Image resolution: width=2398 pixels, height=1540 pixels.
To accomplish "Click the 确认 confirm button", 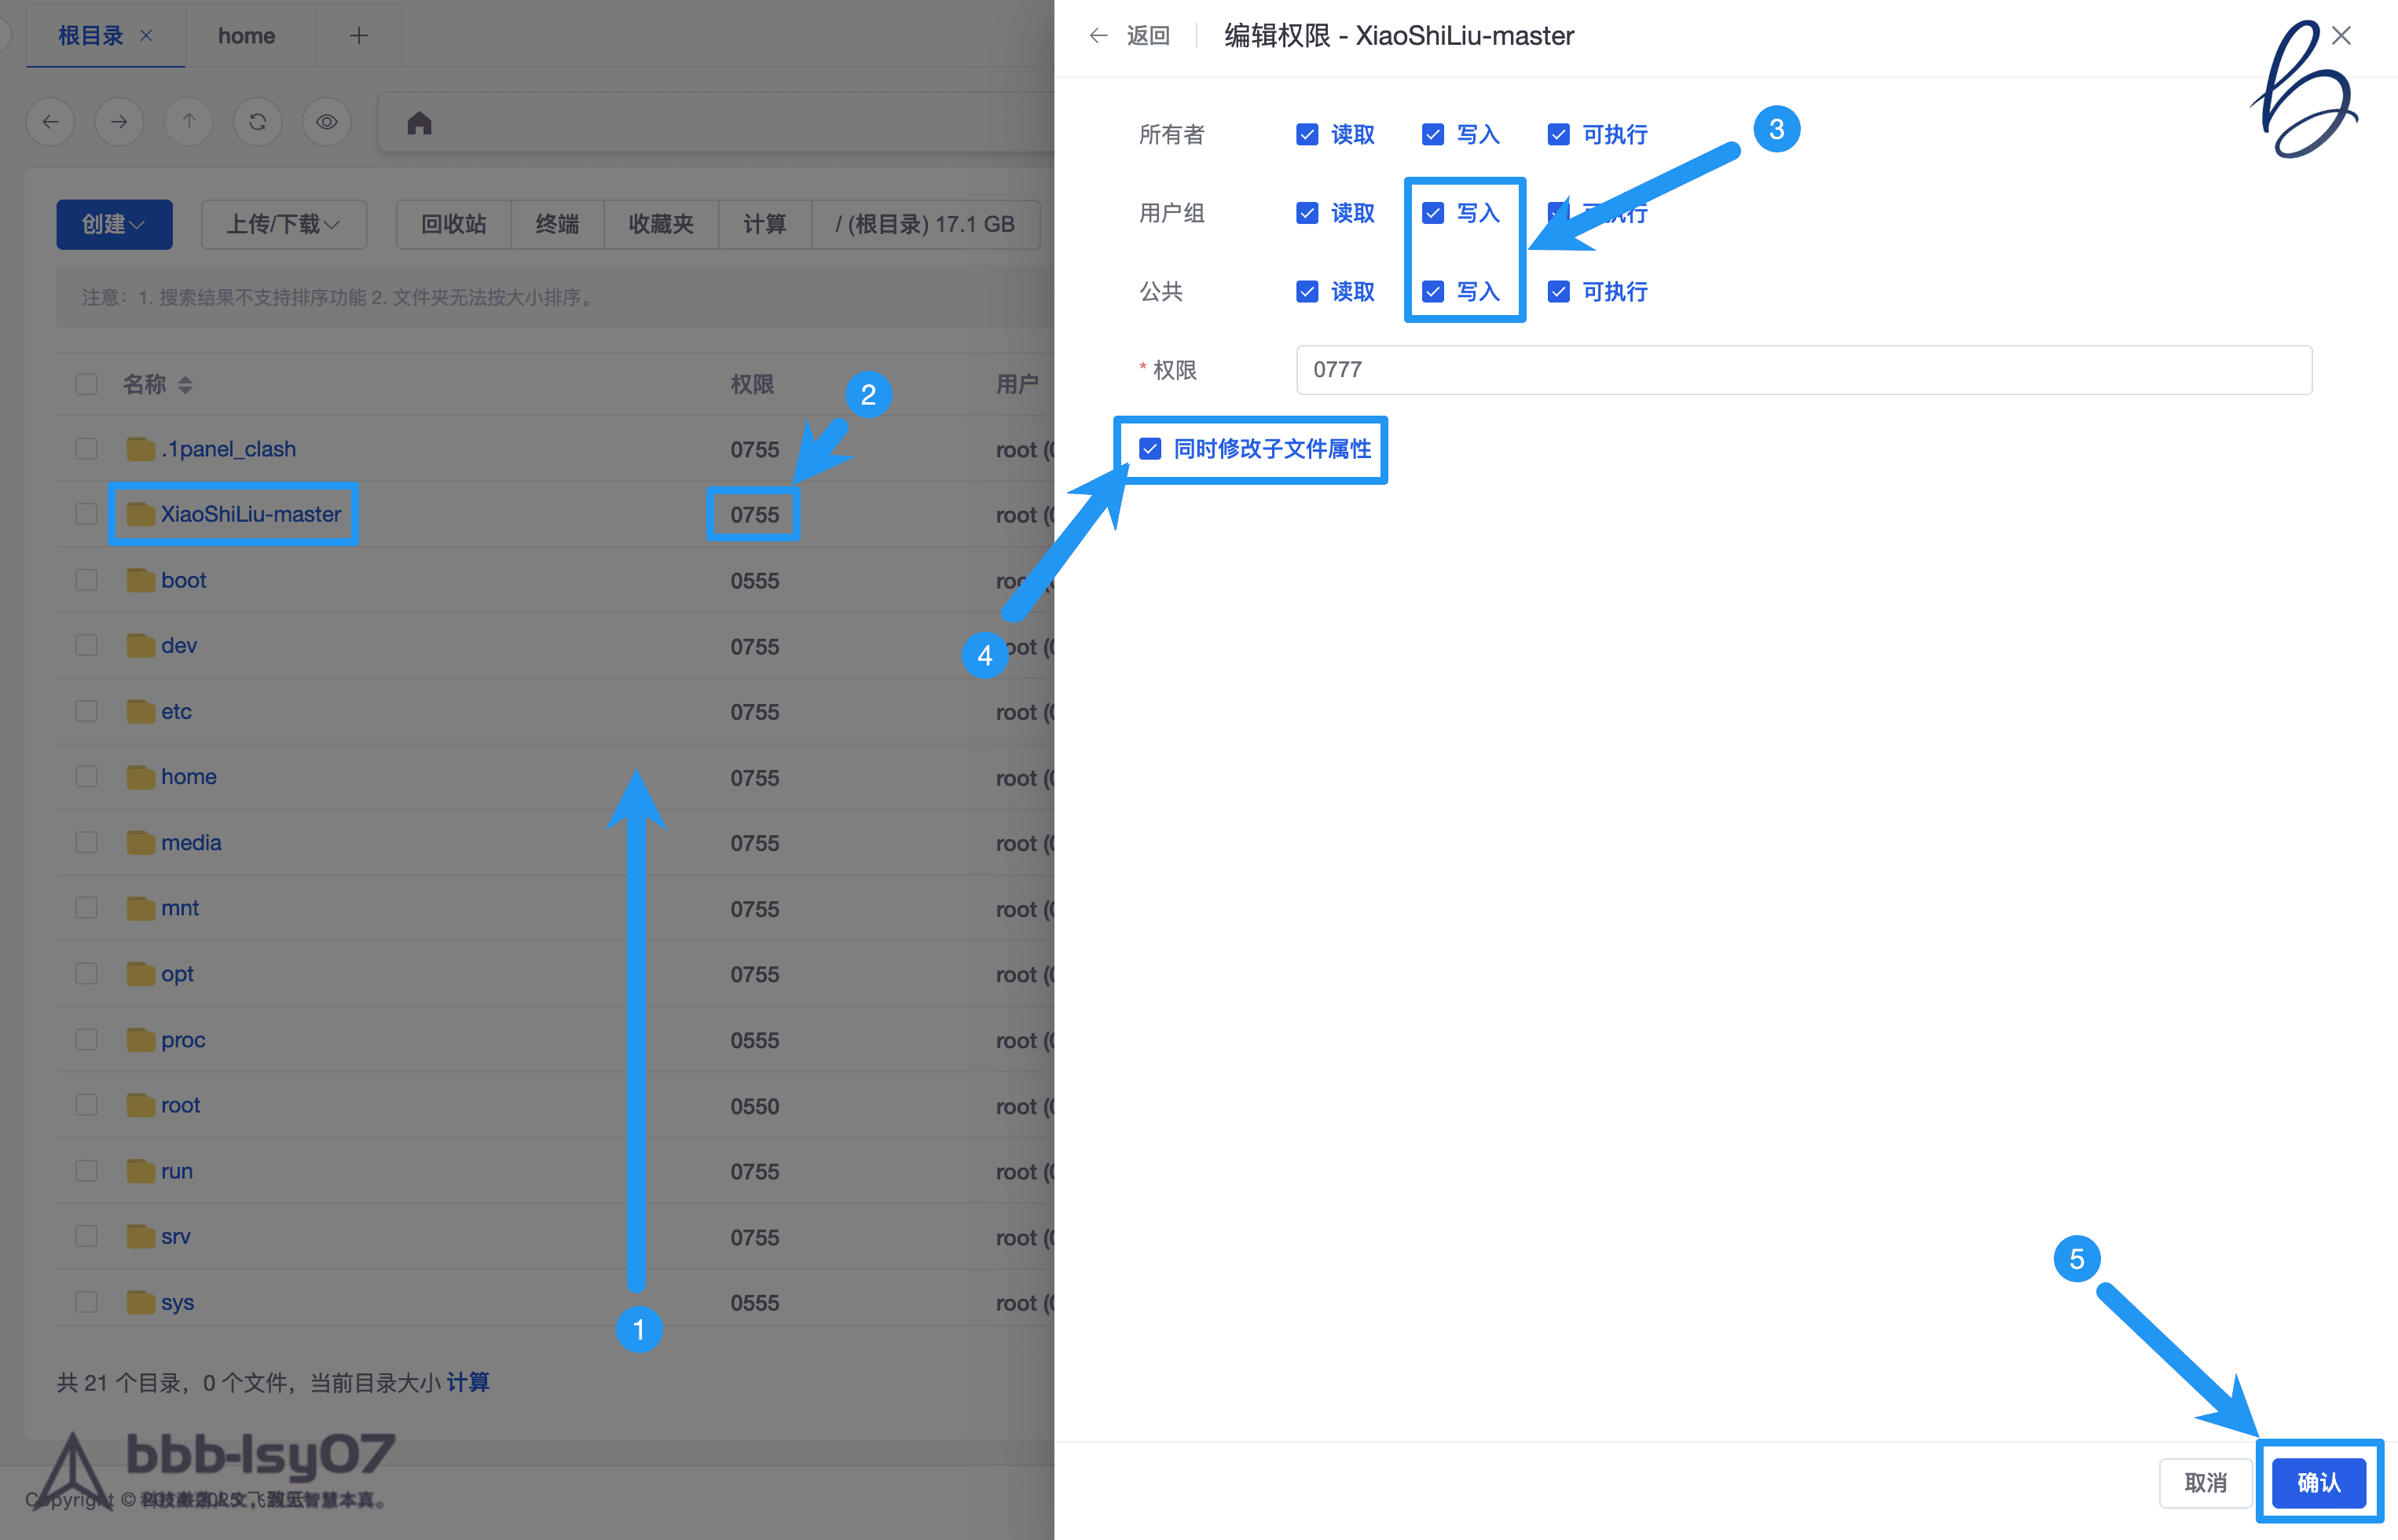I will 2317,1482.
